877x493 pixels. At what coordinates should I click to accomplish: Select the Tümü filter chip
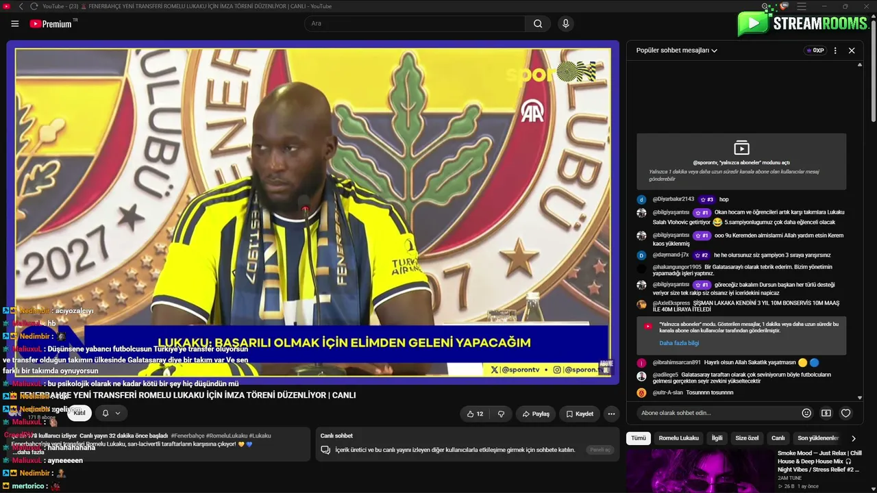[x=639, y=438]
